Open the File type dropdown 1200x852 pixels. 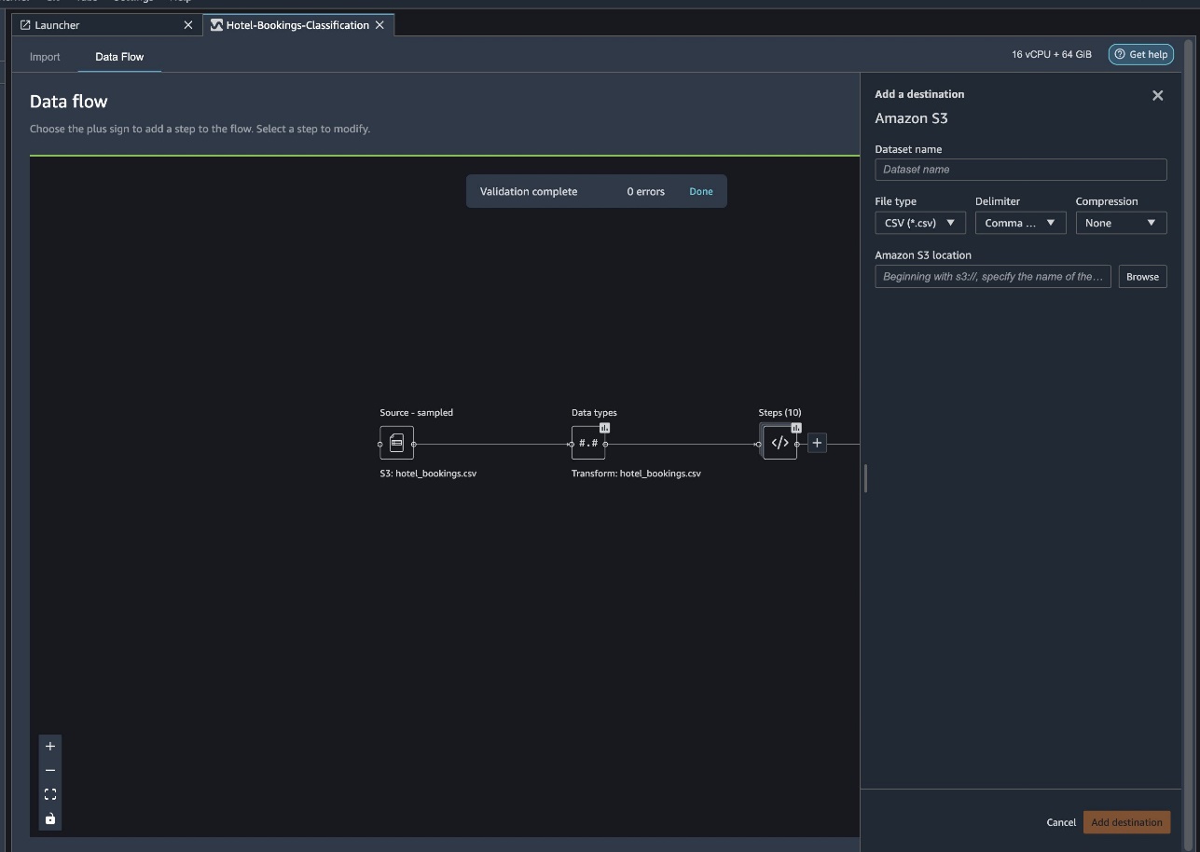920,223
